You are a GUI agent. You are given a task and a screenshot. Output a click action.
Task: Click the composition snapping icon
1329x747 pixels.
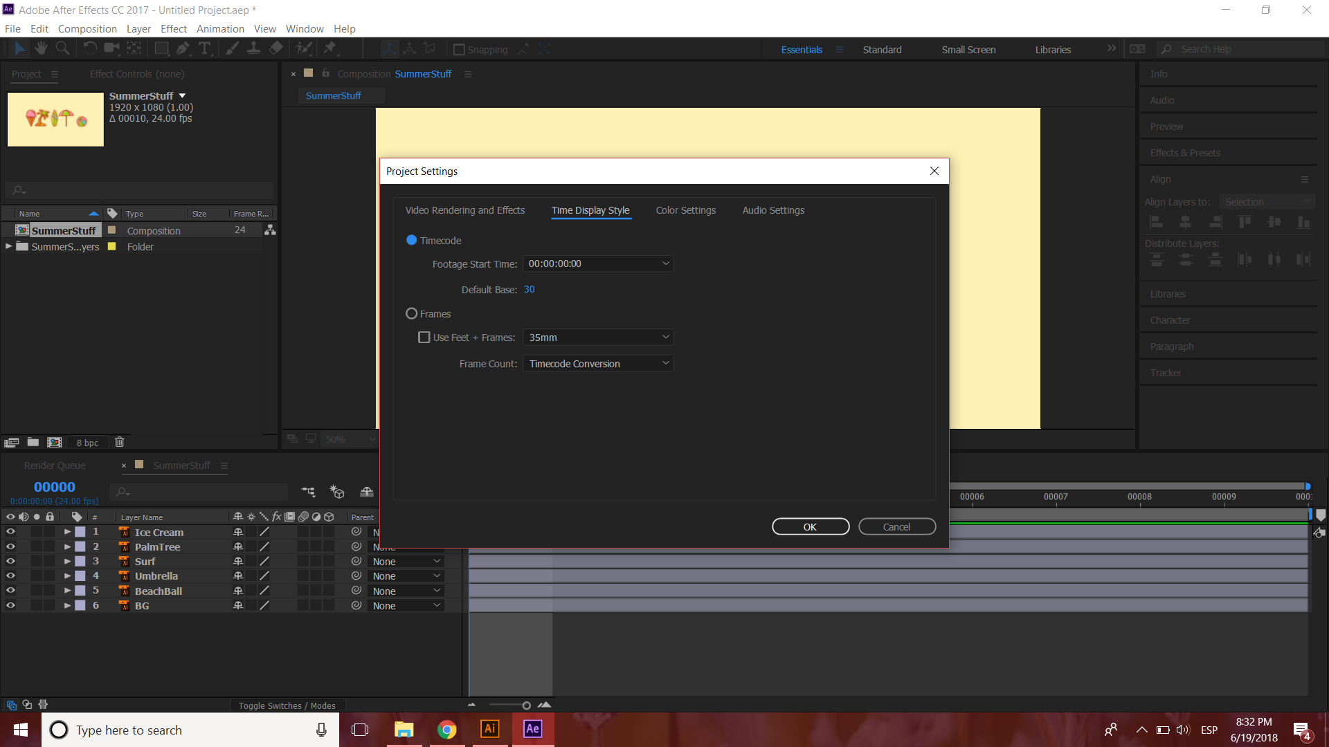458,49
